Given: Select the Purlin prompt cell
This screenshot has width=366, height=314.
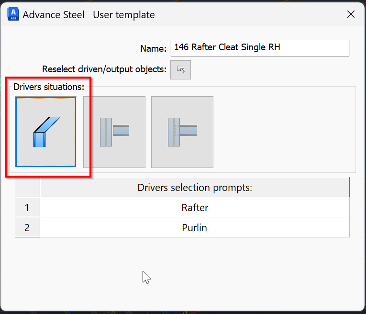Looking at the screenshot, I should pos(195,227).
